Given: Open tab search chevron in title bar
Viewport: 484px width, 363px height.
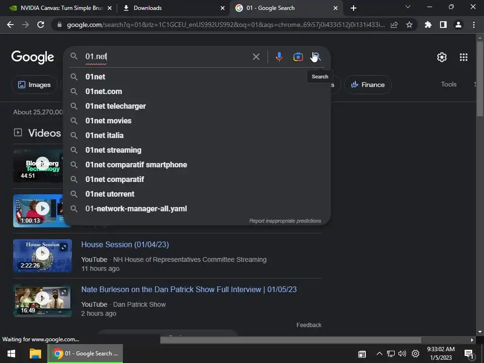Looking at the screenshot, I should 408,7.
